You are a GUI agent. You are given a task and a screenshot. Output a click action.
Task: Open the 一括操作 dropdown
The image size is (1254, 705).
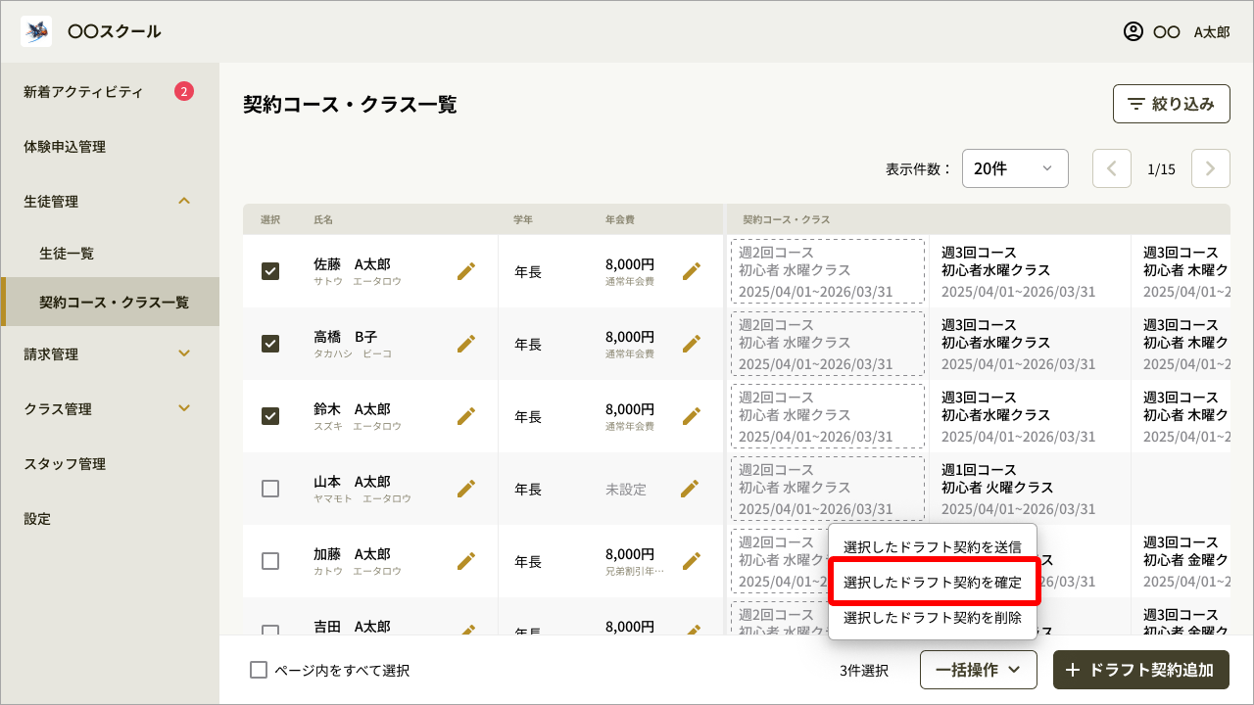point(978,670)
